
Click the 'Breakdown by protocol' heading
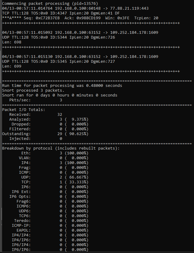click(x=61, y=148)
